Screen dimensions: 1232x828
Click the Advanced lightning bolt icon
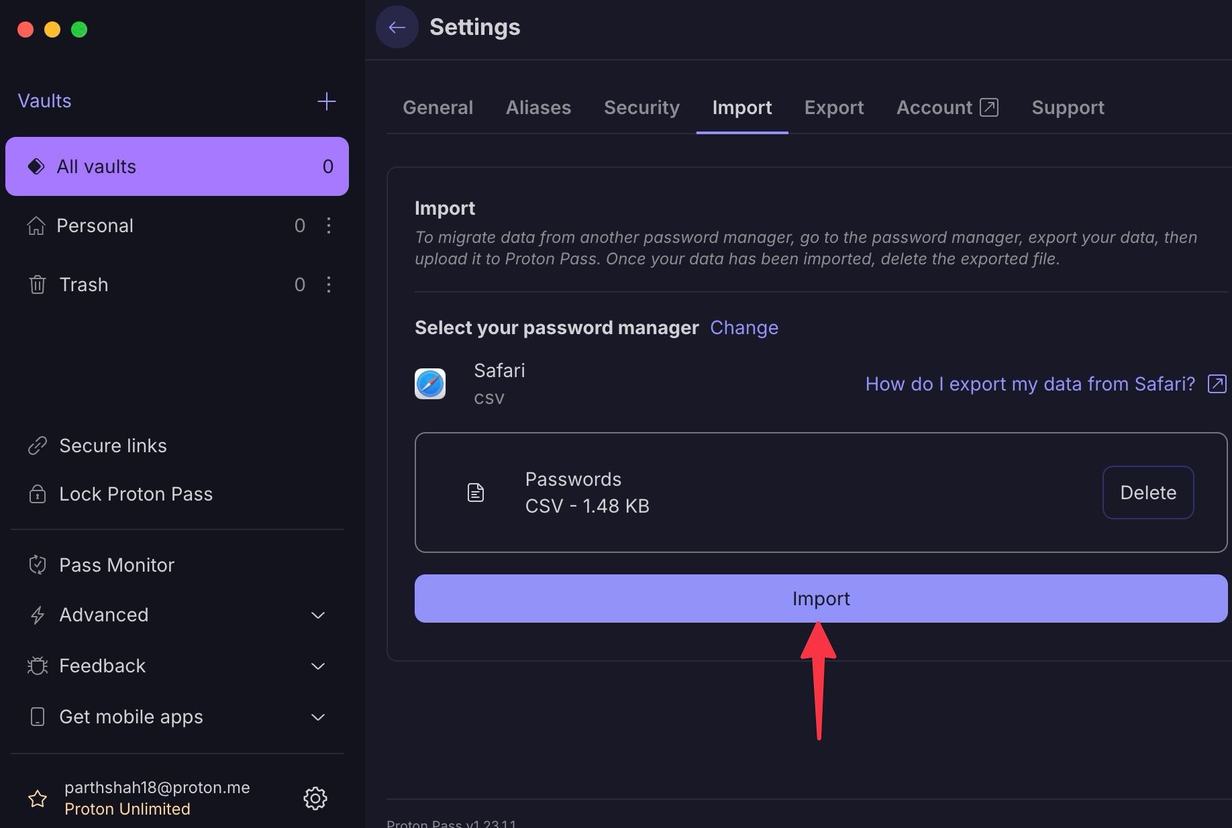coord(38,615)
